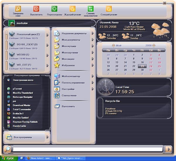Switch to Nick_Egorov chat taskbar window
The height and width of the screenshot is (161, 176).
(71, 158)
